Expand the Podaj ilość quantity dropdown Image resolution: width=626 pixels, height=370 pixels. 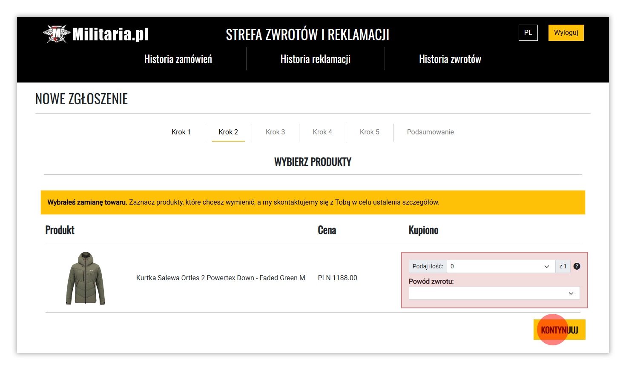(500, 266)
